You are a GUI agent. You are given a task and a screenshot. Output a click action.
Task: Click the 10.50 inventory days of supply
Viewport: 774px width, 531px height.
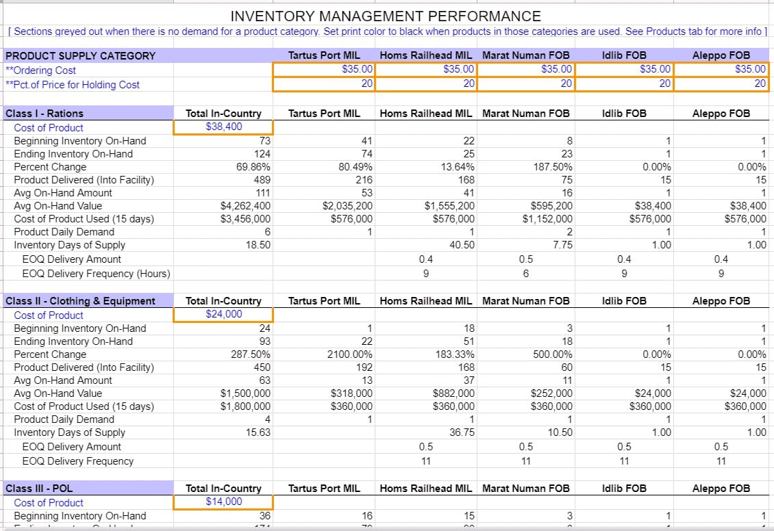pos(560,432)
